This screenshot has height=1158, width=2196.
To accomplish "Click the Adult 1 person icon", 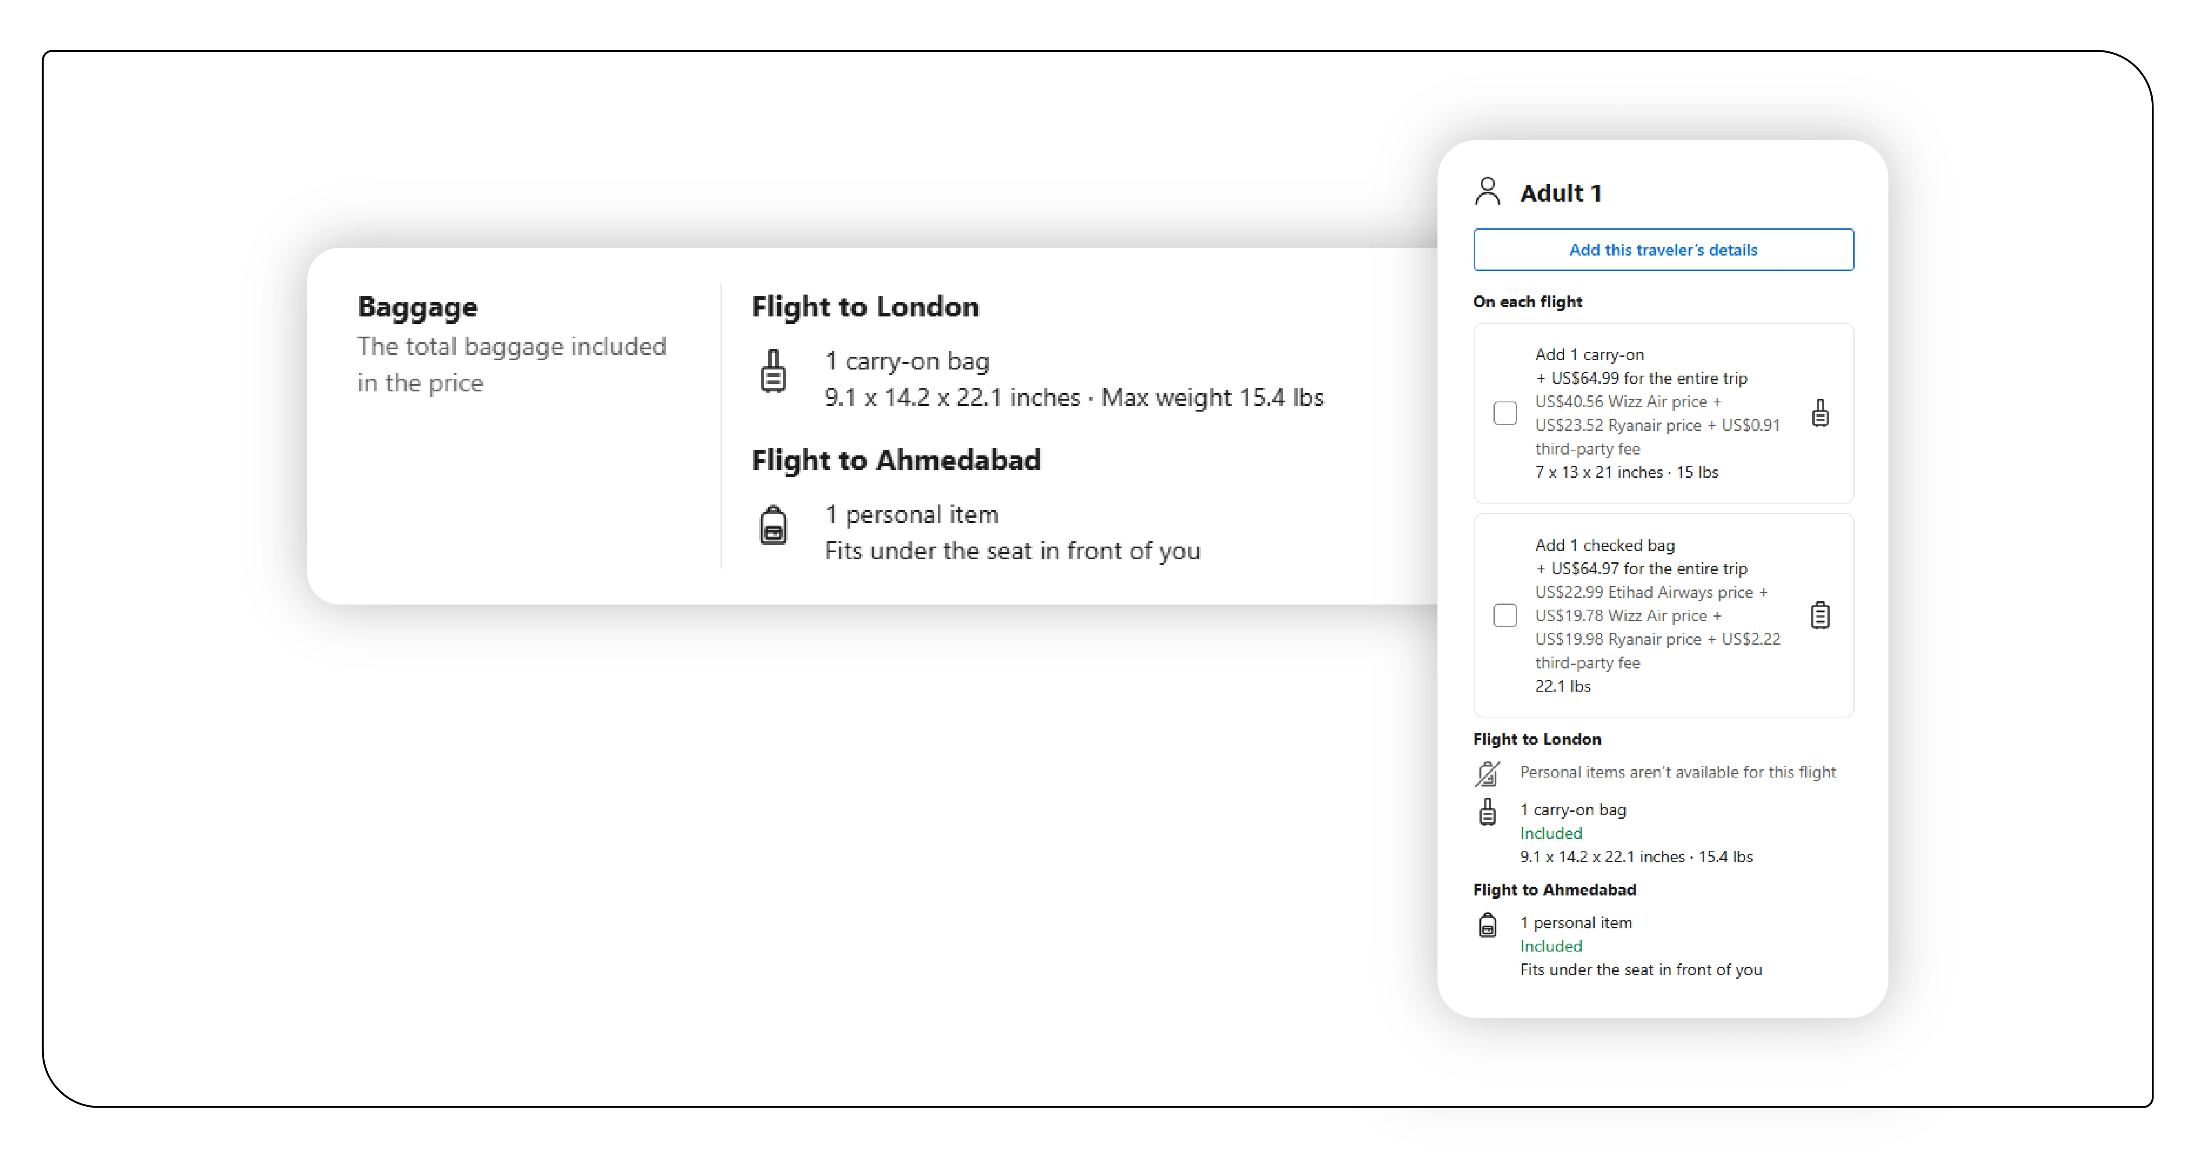I will 1487,192.
